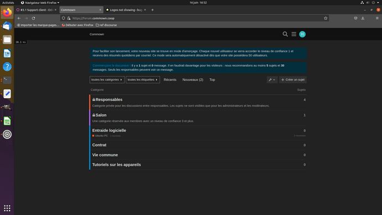Open the Contrat category
Image resolution: width=382 pixels, height=215 pixels.
[99, 145]
